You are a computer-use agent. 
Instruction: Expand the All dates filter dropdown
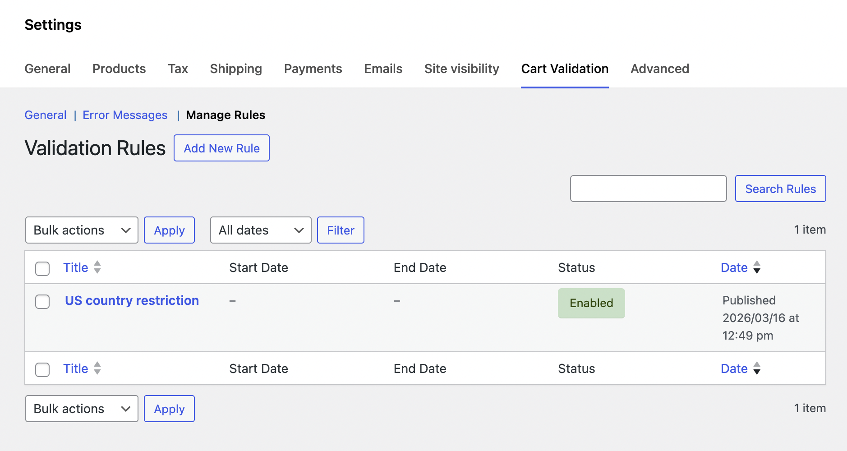click(x=261, y=230)
